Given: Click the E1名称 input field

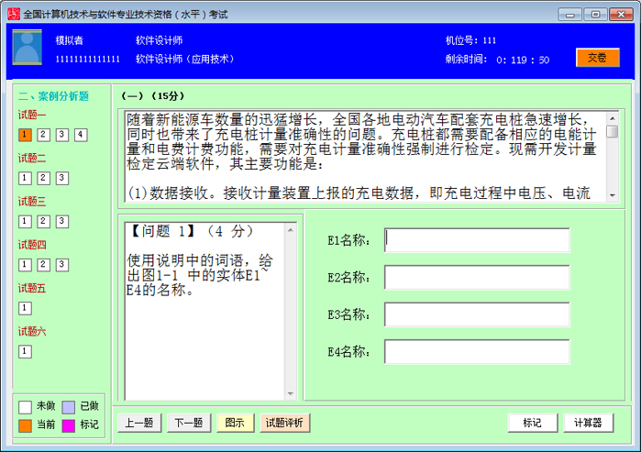Looking at the screenshot, I should pos(477,240).
